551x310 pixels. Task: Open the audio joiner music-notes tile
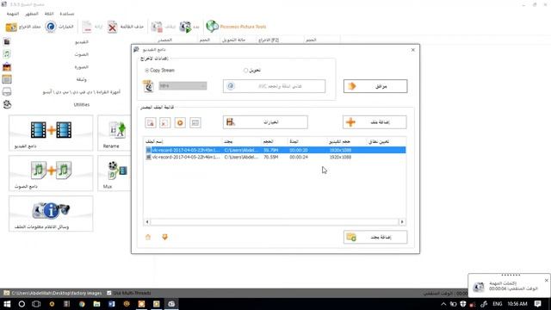pyautogui.click(x=51, y=173)
